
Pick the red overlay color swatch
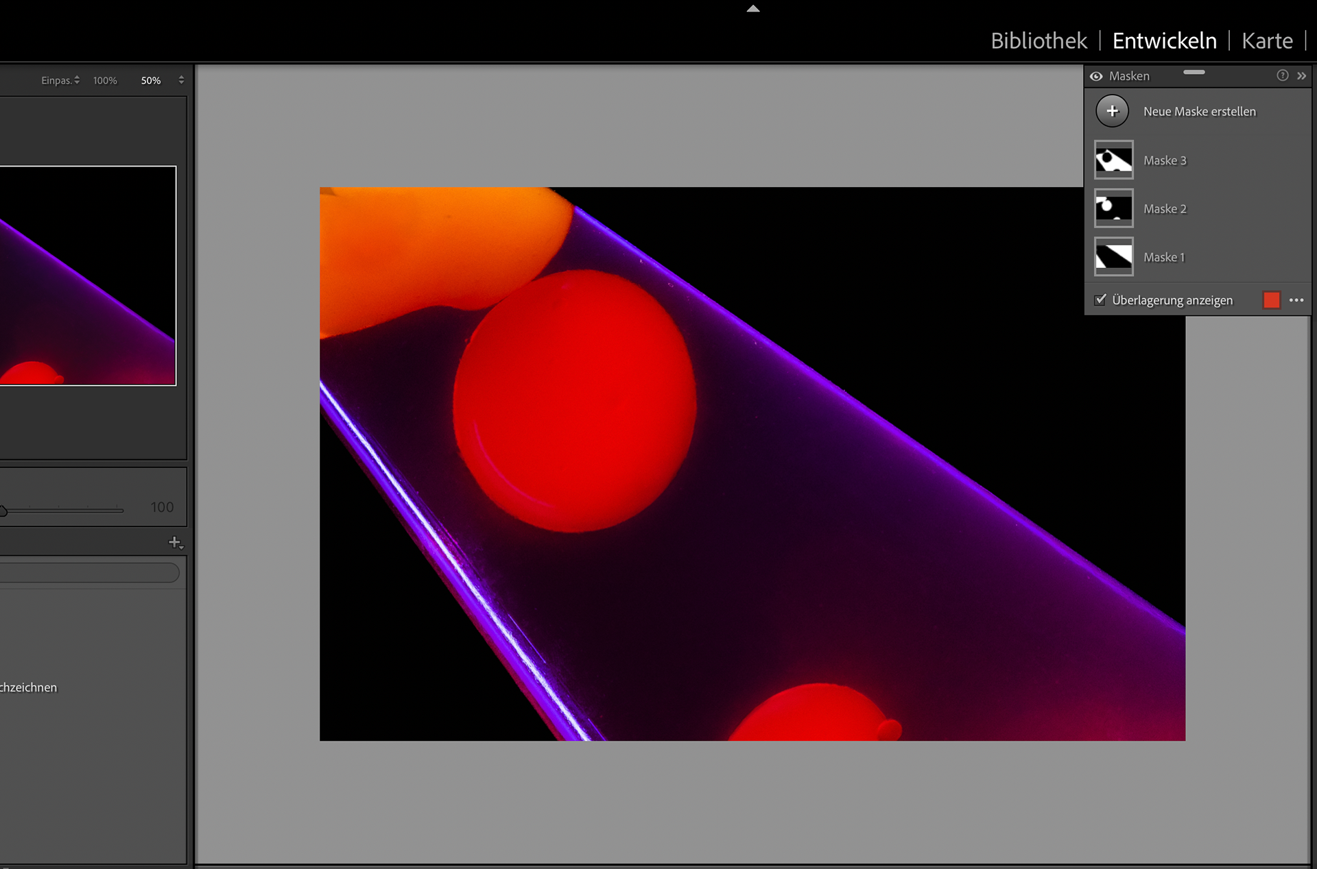(x=1271, y=300)
